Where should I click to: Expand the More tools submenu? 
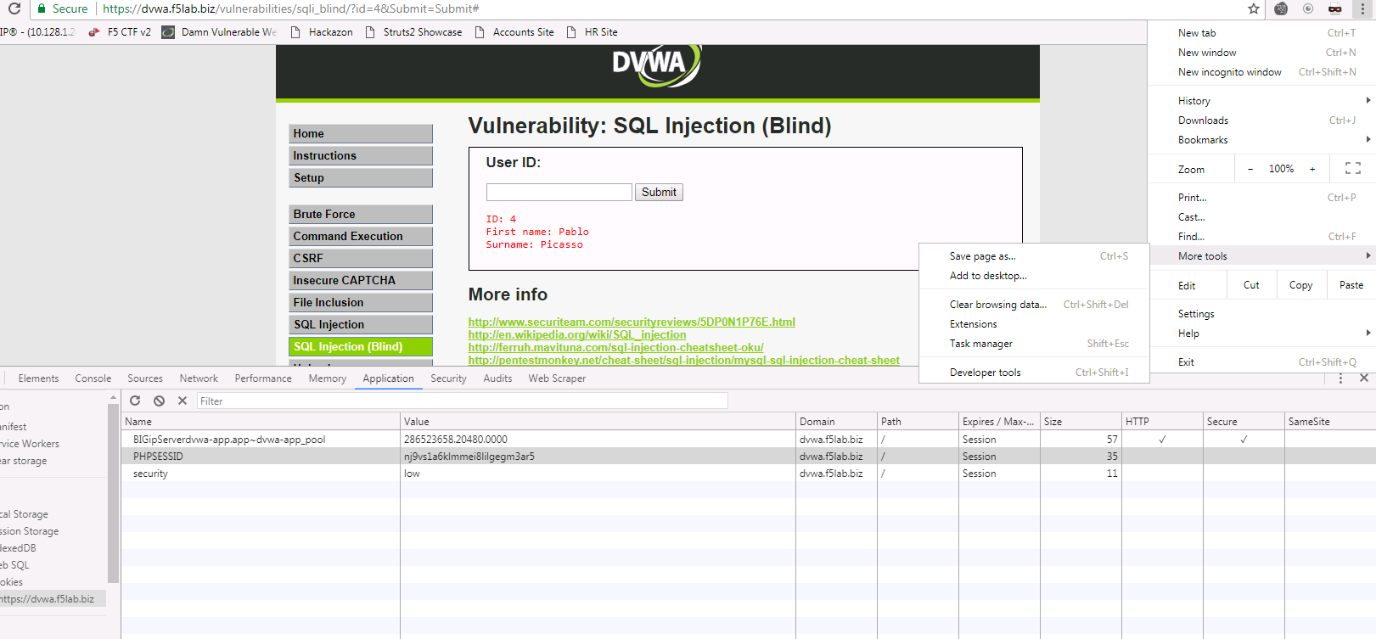[1261, 256]
